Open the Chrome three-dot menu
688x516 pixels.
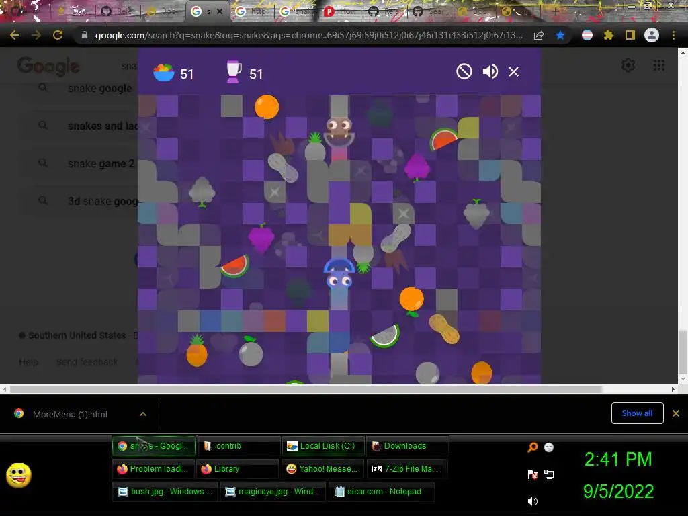(673, 35)
